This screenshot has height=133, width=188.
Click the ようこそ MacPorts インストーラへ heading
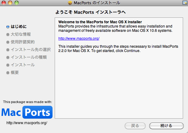tap(91, 12)
